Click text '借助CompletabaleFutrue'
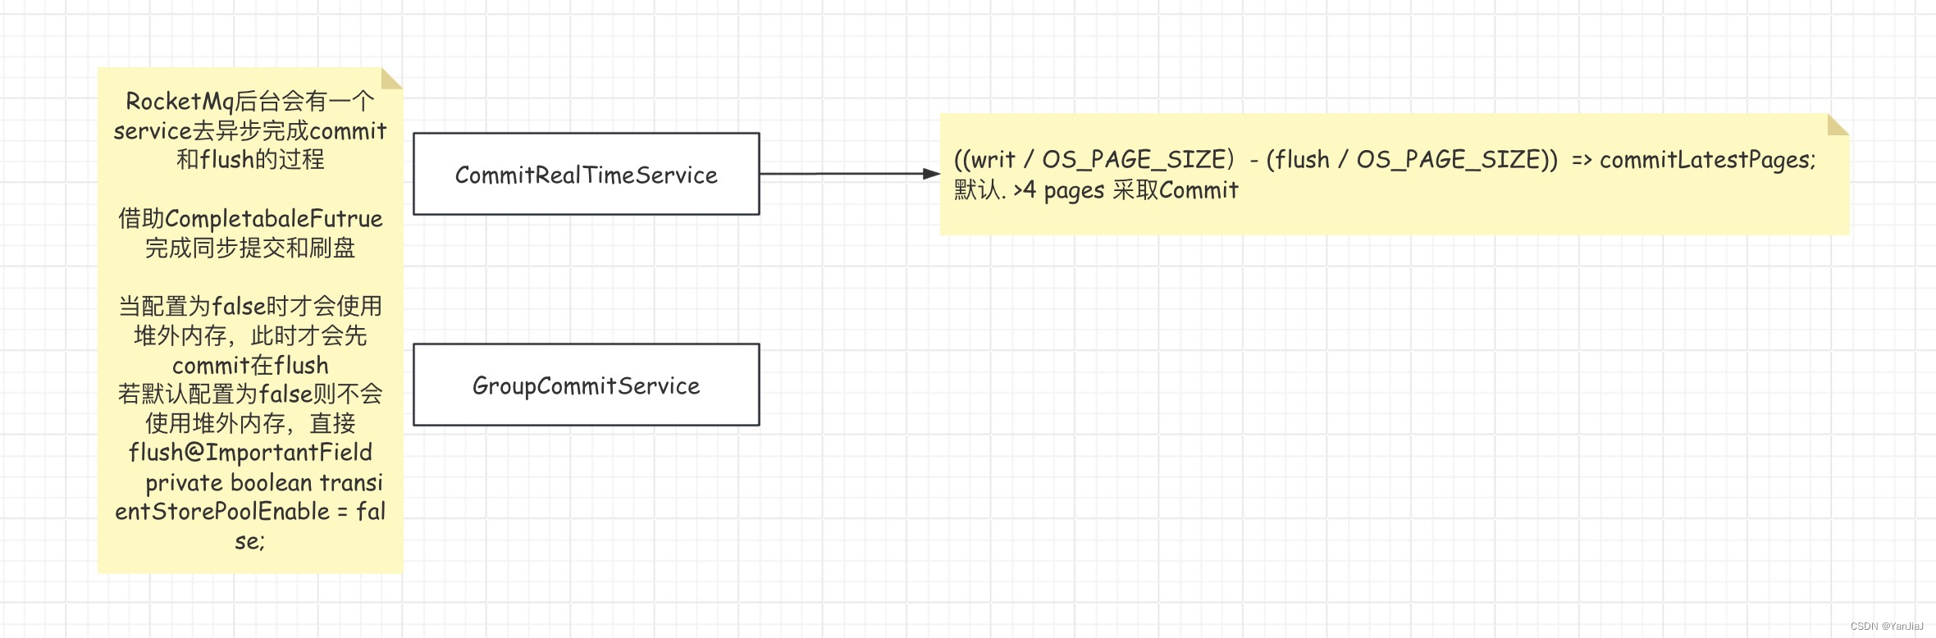Viewport: 1936px width, 638px height. [x=250, y=218]
